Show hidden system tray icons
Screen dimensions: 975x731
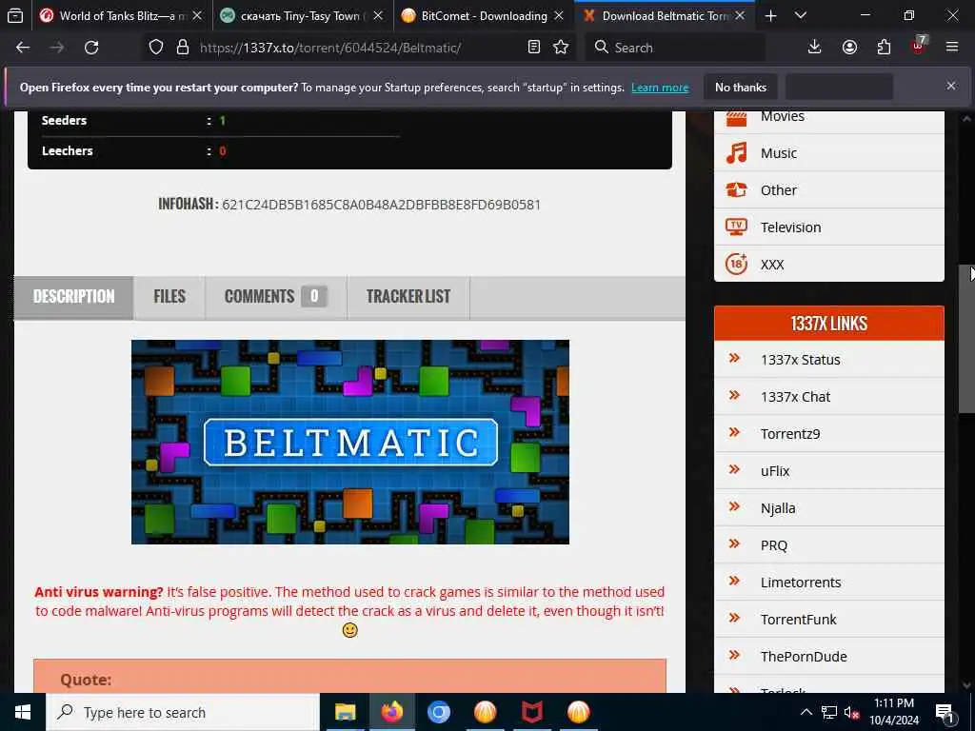click(806, 712)
